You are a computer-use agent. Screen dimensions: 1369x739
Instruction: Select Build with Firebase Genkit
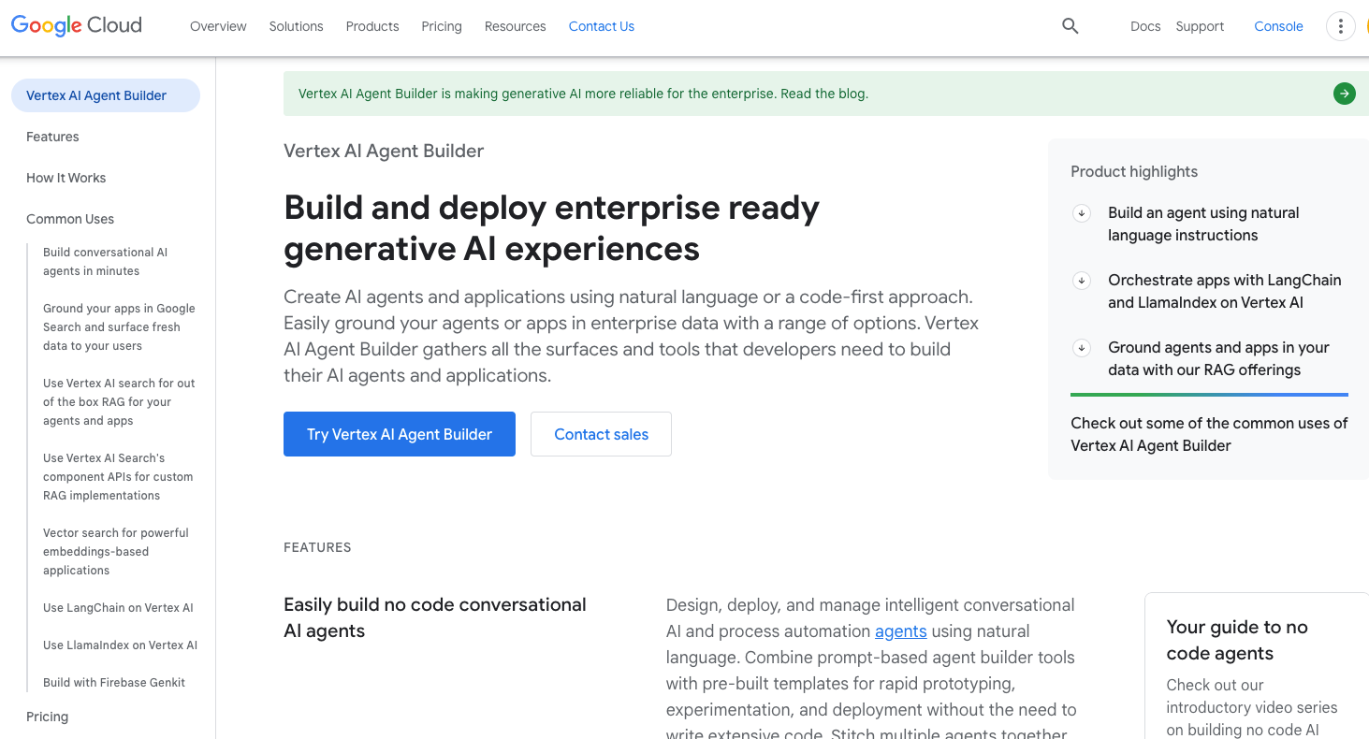(114, 683)
